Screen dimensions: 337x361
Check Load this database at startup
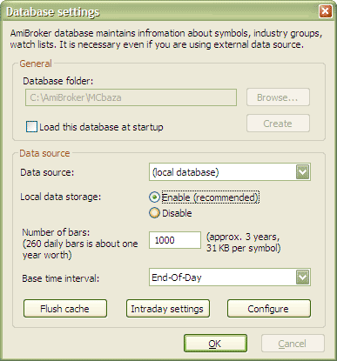coord(31,127)
